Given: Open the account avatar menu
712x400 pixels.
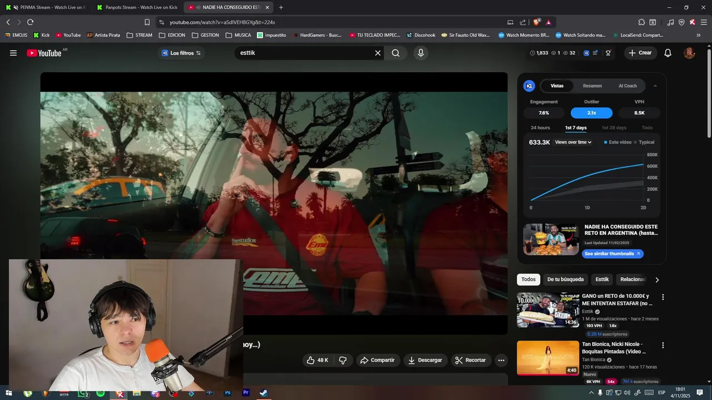Looking at the screenshot, I should [689, 53].
